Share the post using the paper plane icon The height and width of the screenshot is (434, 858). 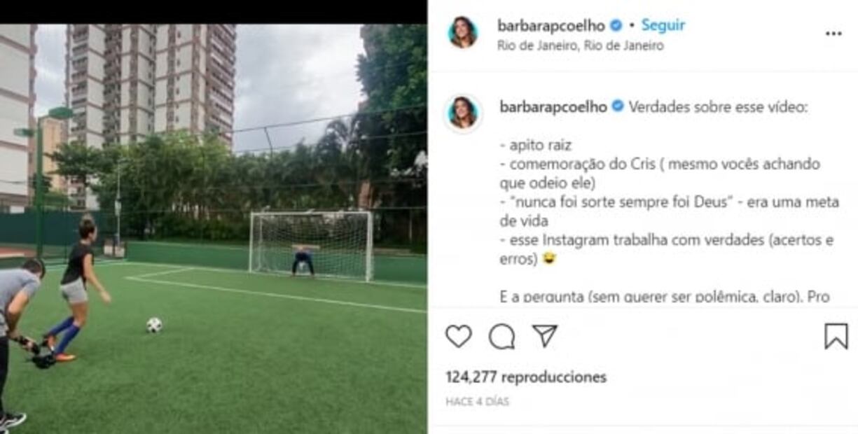coord(545,336)
